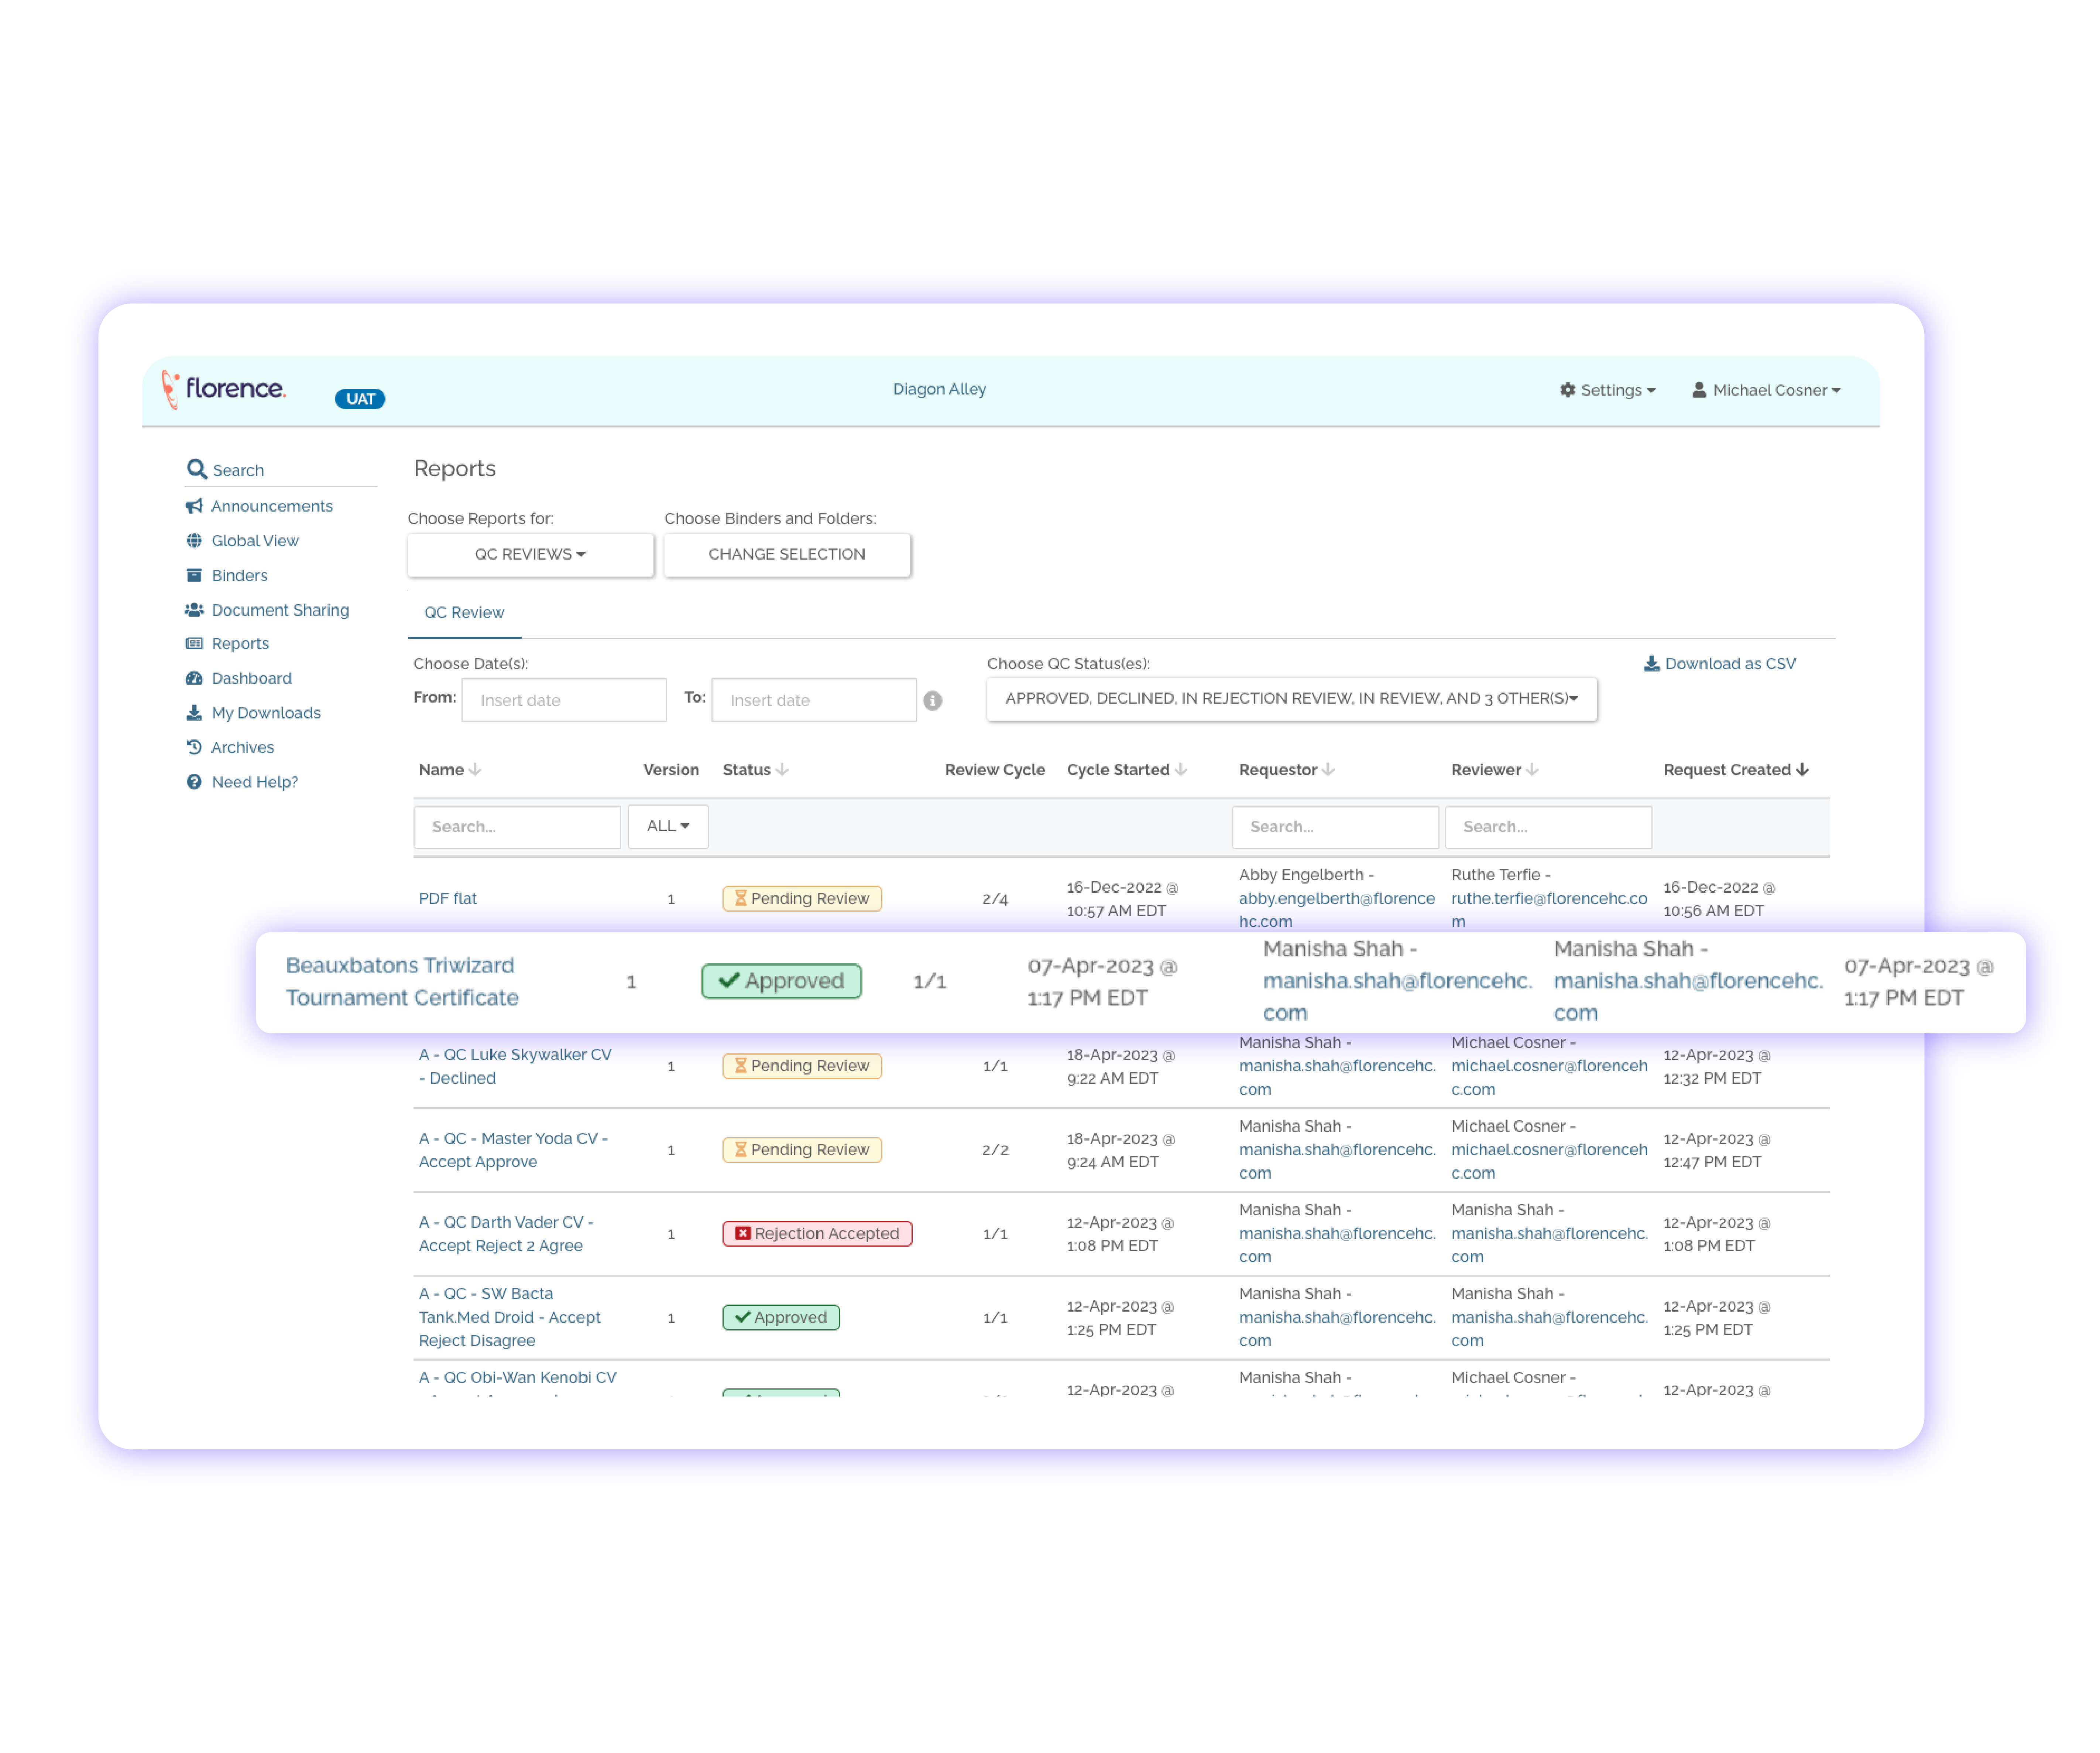
Task: Click the Need Help? sidebar link
Action: (254, 782)
